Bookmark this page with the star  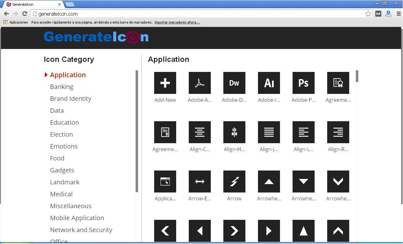368,14
